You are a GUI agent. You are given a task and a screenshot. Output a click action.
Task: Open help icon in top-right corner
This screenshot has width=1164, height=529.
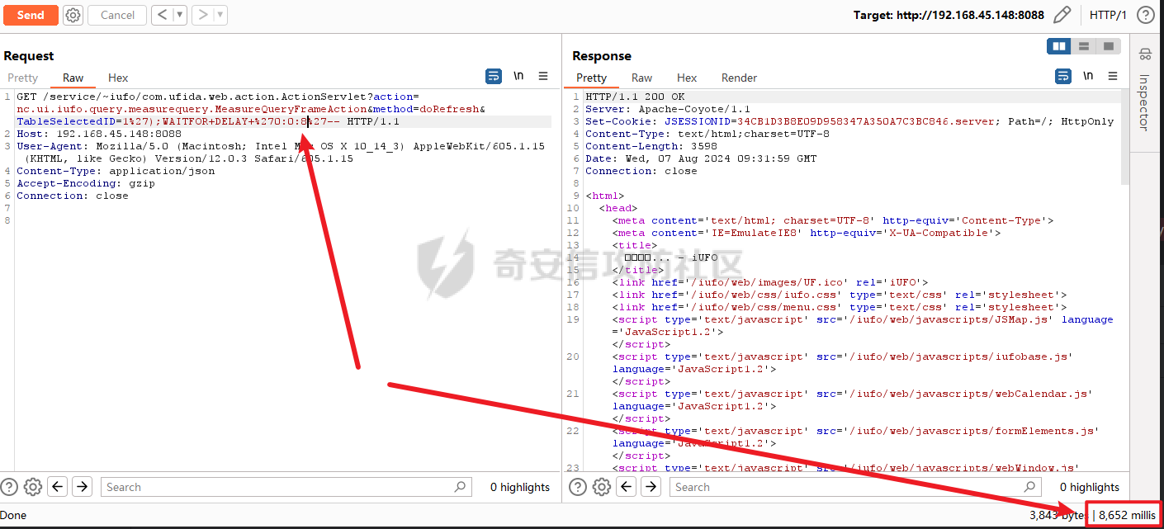1145,15
